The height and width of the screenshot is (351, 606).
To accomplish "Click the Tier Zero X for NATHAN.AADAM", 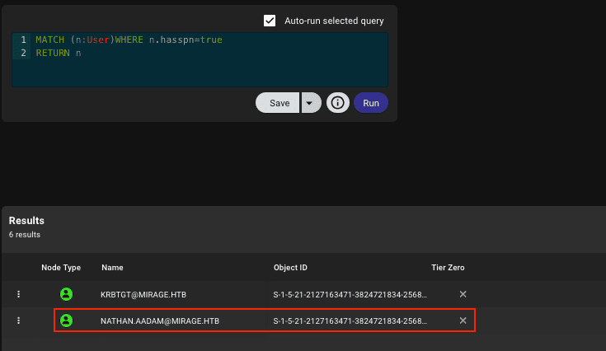I will coord(463,321).
